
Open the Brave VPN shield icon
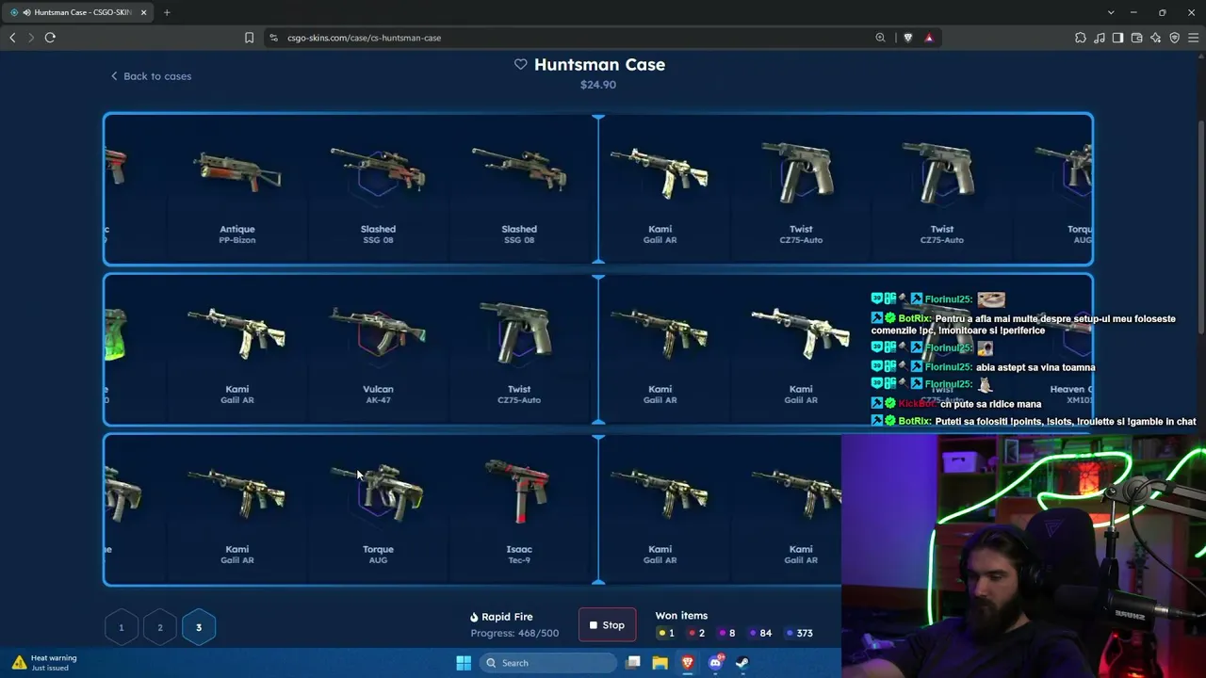pos(1174,38)
